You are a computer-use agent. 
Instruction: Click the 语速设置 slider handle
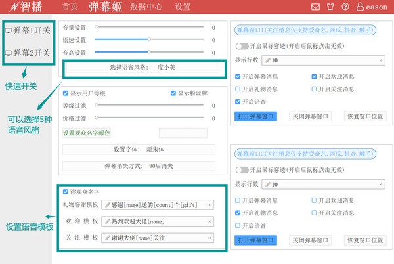click(150, 39)
